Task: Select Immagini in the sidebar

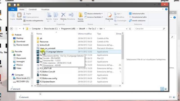Action: pos(19,61)
